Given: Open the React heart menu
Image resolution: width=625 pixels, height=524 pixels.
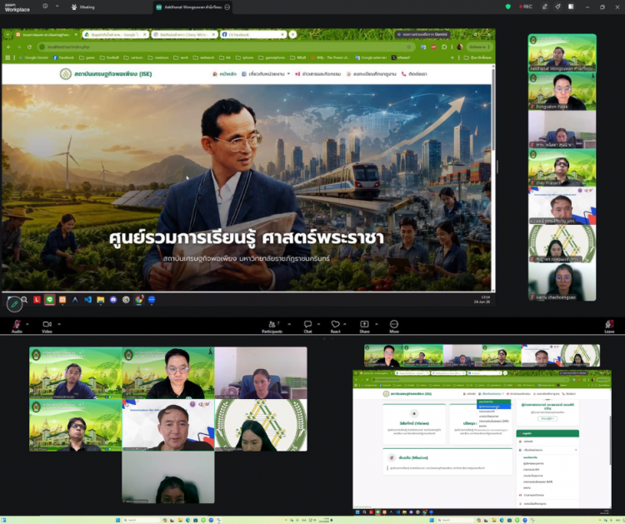Looking at the screenshot, I should pos(336,326).
